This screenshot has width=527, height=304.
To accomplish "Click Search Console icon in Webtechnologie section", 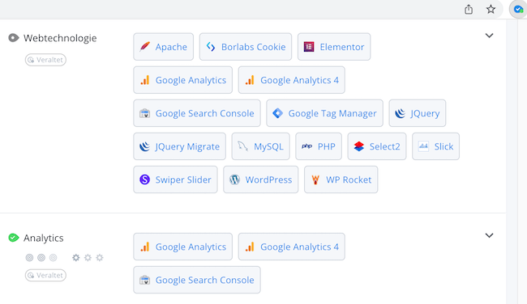I will point(144,113).
